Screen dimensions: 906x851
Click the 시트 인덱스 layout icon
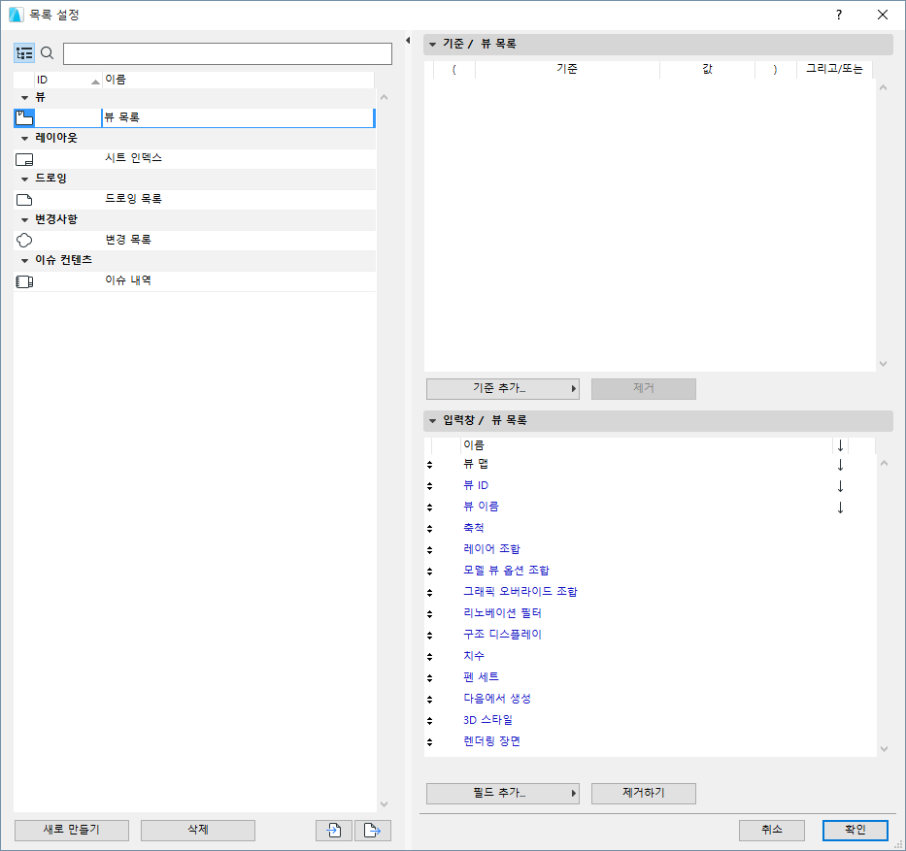[x=23, y=158]
